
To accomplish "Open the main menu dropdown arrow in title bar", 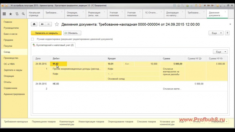I will (x=6, y=6).
